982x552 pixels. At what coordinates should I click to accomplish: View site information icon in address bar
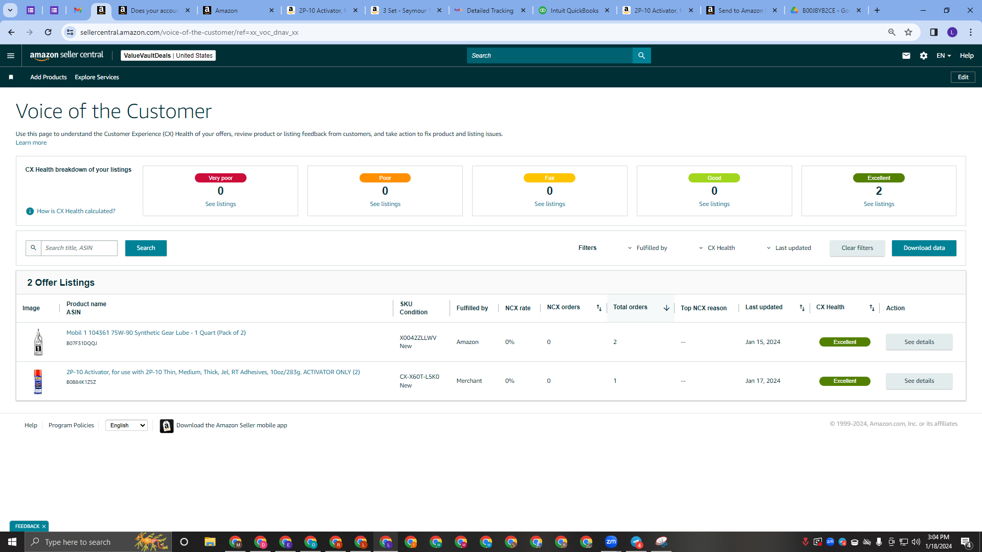70,32
